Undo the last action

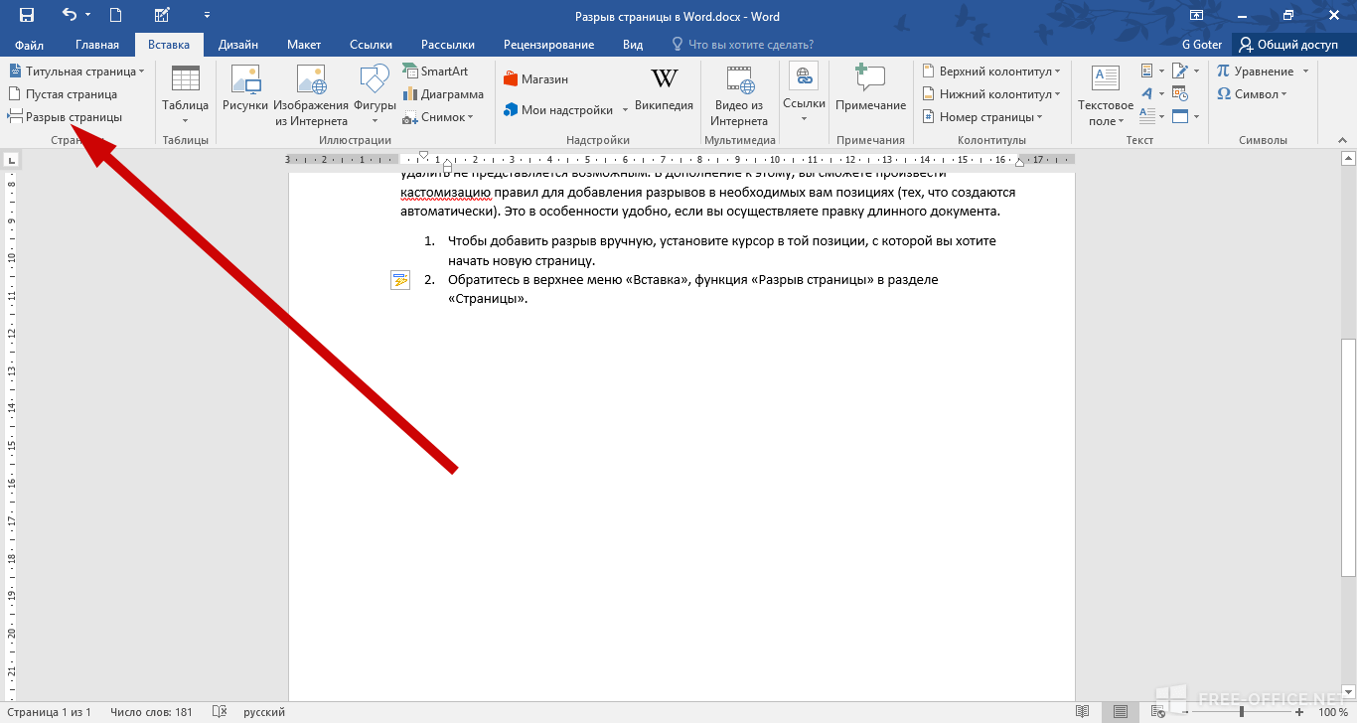point(69,15)
